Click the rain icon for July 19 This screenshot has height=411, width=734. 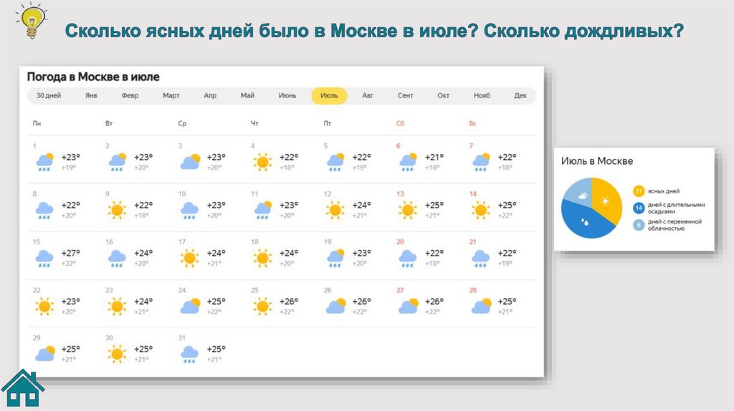tap(335, 258)
